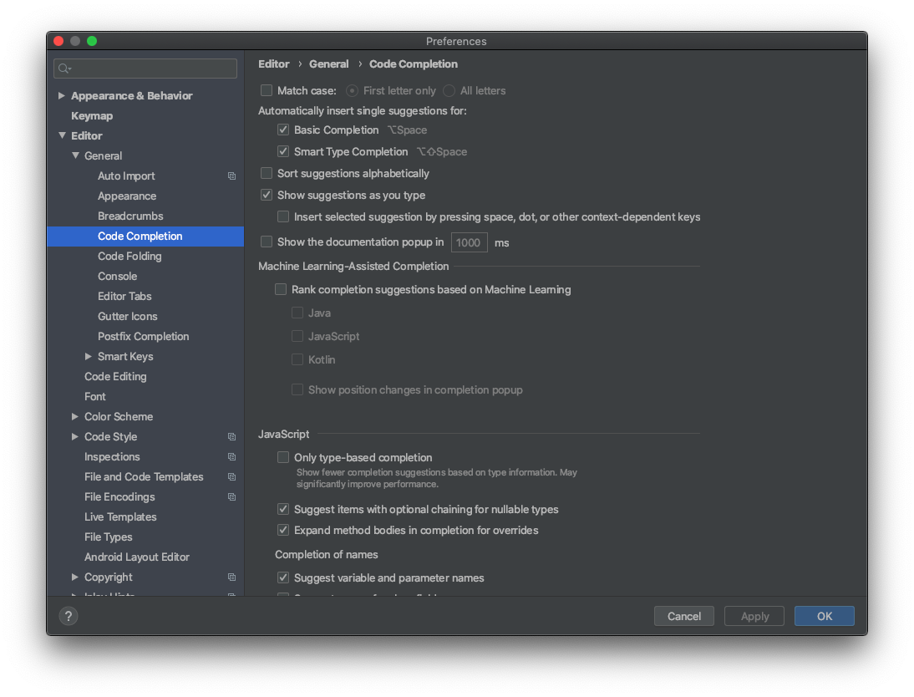Click project-level icon beside Copyright
The width and height of the screenshot is (914, 697).
(231, 577)
